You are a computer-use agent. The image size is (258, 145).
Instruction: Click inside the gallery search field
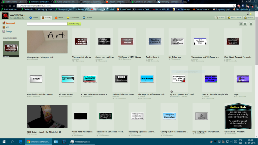47,24
